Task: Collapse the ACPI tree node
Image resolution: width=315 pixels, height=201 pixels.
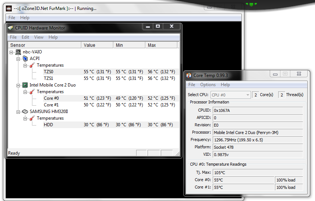Action: point(18,59)
